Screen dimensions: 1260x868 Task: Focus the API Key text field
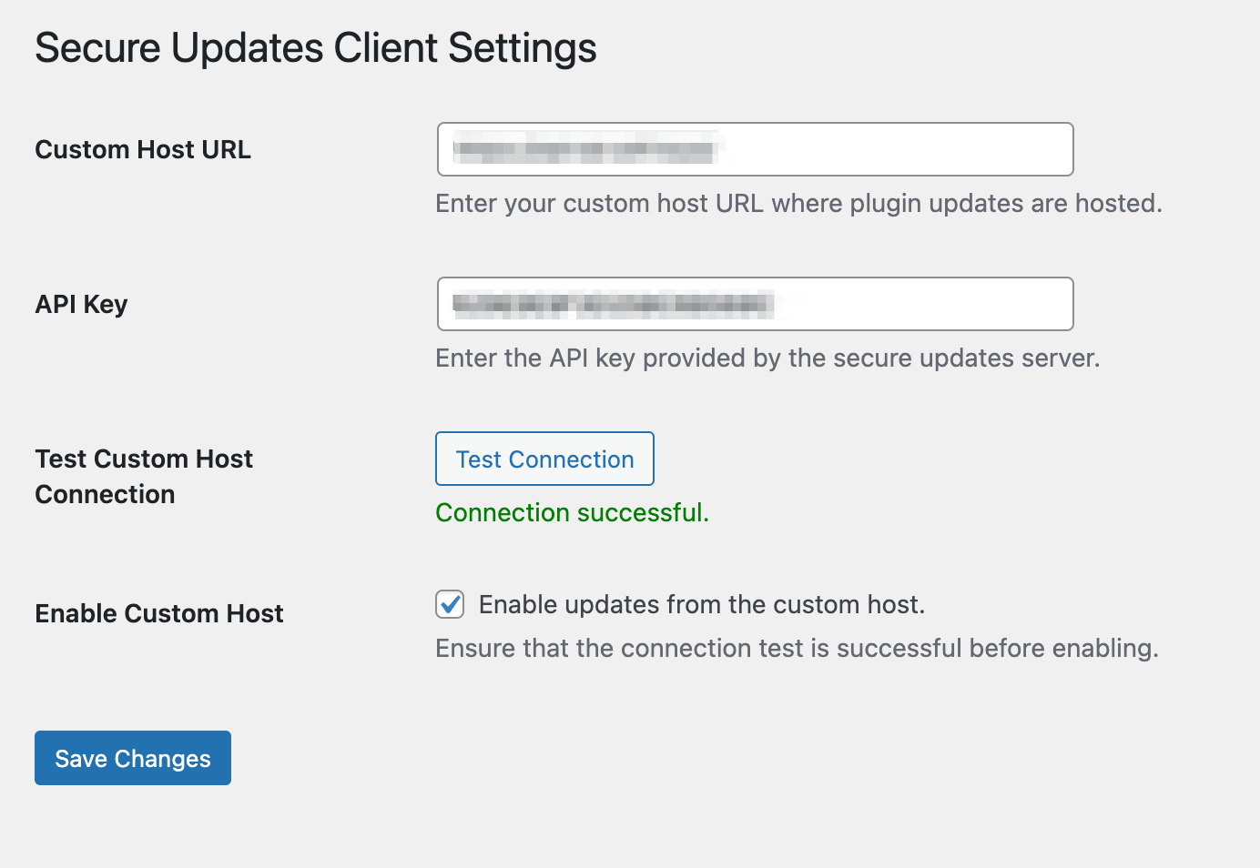pos(754,304)
